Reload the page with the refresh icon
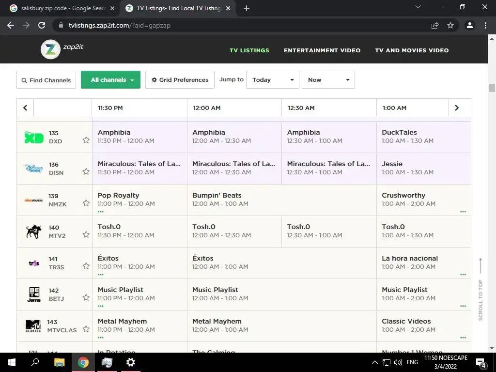Image resolution: width=496 pixels, height=372 pixels. pos(42,25)
